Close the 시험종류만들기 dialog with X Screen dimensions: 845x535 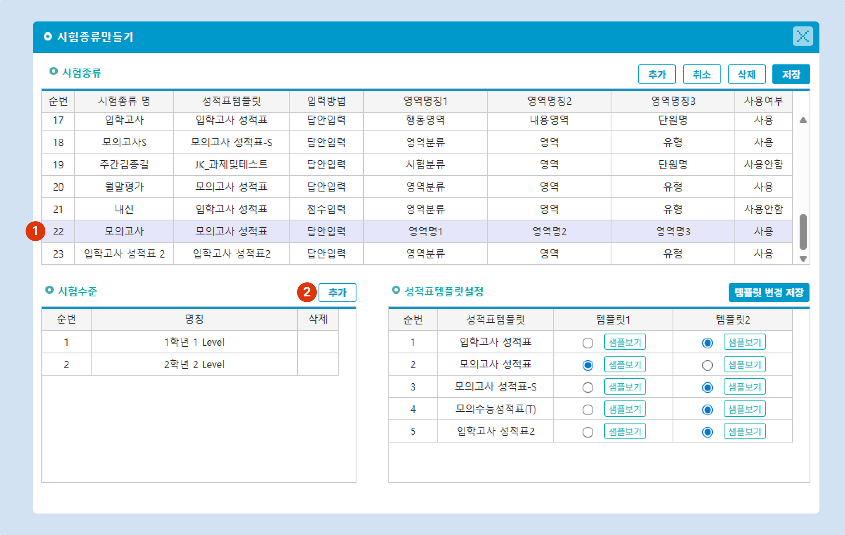803,36
